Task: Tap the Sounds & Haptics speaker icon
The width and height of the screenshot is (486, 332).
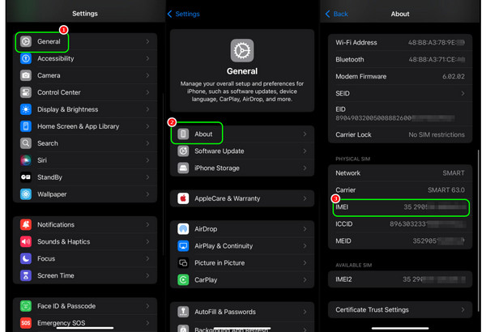Action: point(26,241)
